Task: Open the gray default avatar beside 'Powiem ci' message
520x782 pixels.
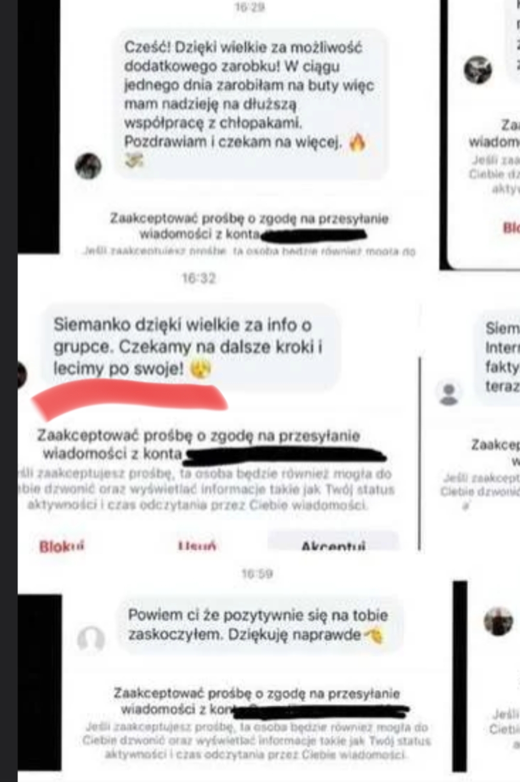Action: (91, 639)
